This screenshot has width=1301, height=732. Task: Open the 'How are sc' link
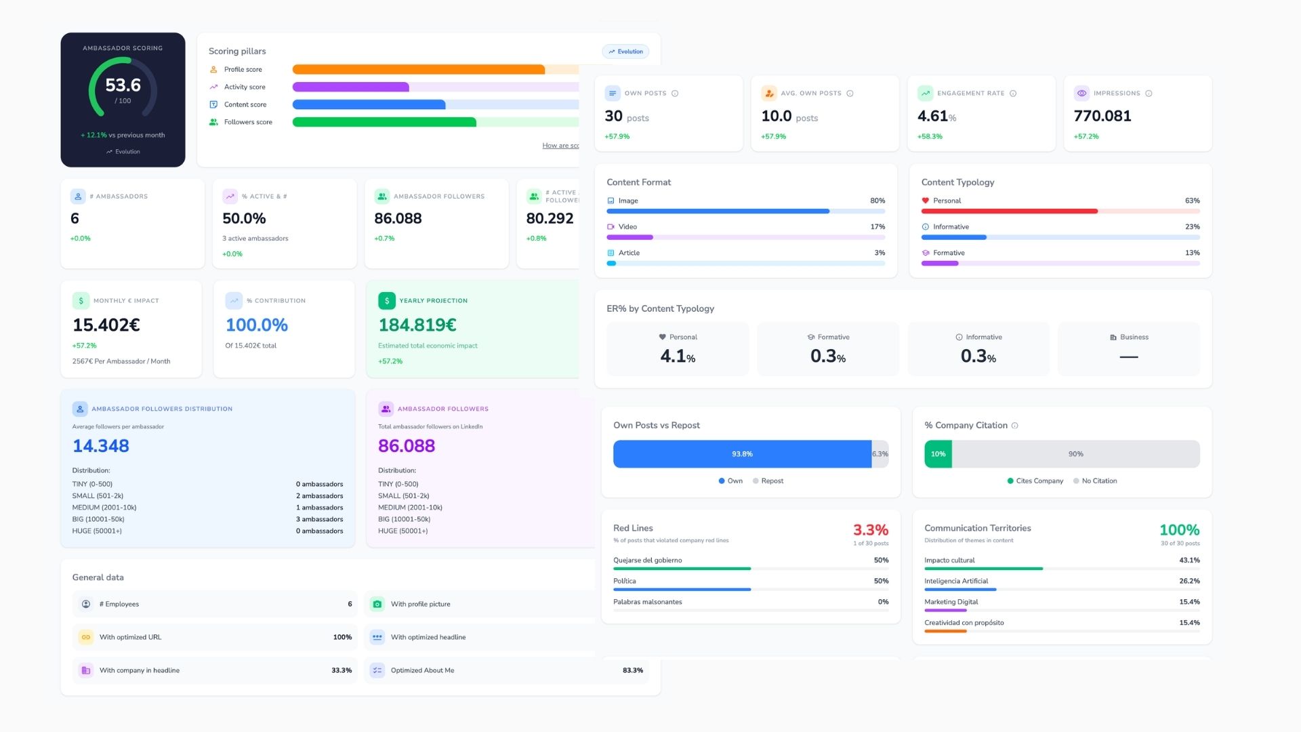(560, 146)
